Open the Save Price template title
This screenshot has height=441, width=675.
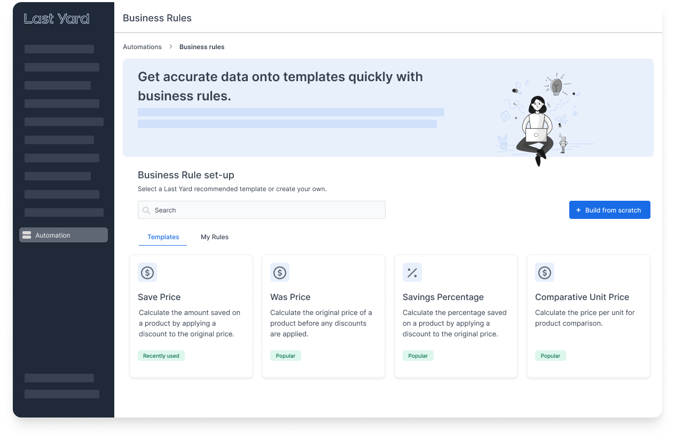159,297
